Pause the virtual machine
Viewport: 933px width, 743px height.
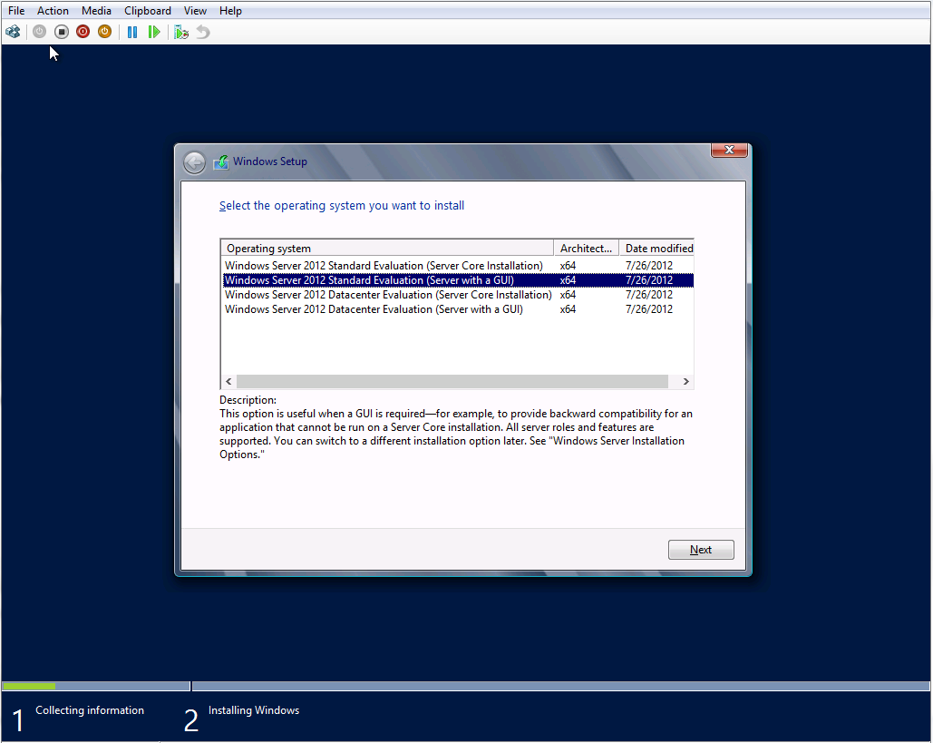click(x=132, y=32)
